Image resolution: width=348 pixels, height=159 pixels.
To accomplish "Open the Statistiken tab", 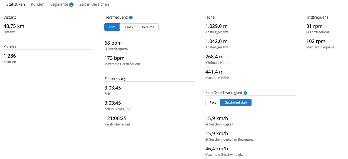I will 16,5.
